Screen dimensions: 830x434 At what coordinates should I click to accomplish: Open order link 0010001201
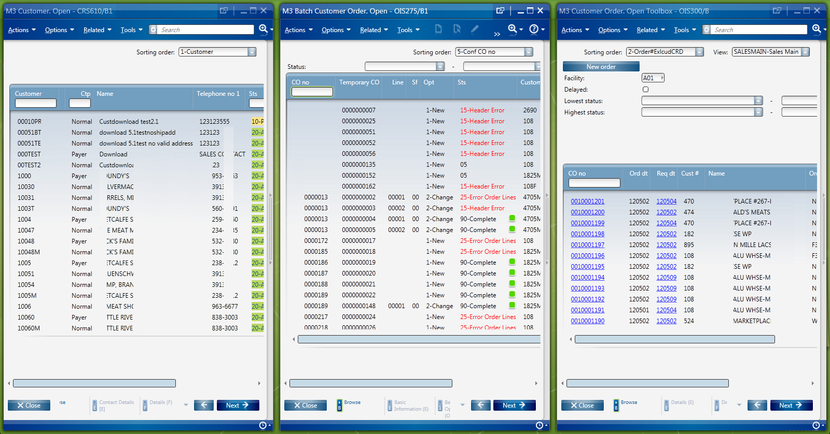coord(587,201)
